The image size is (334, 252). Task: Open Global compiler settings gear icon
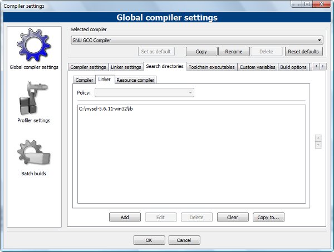34,45
